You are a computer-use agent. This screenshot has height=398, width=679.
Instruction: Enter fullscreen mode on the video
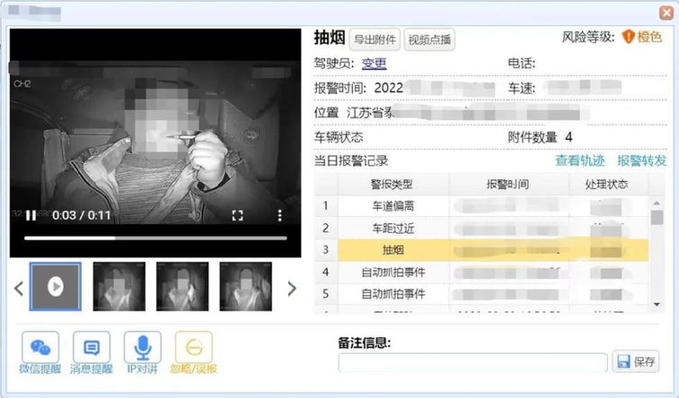pyautogui.click(x=238, y=215)
